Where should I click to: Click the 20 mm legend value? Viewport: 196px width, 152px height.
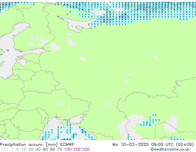click(x=31, y=150)
